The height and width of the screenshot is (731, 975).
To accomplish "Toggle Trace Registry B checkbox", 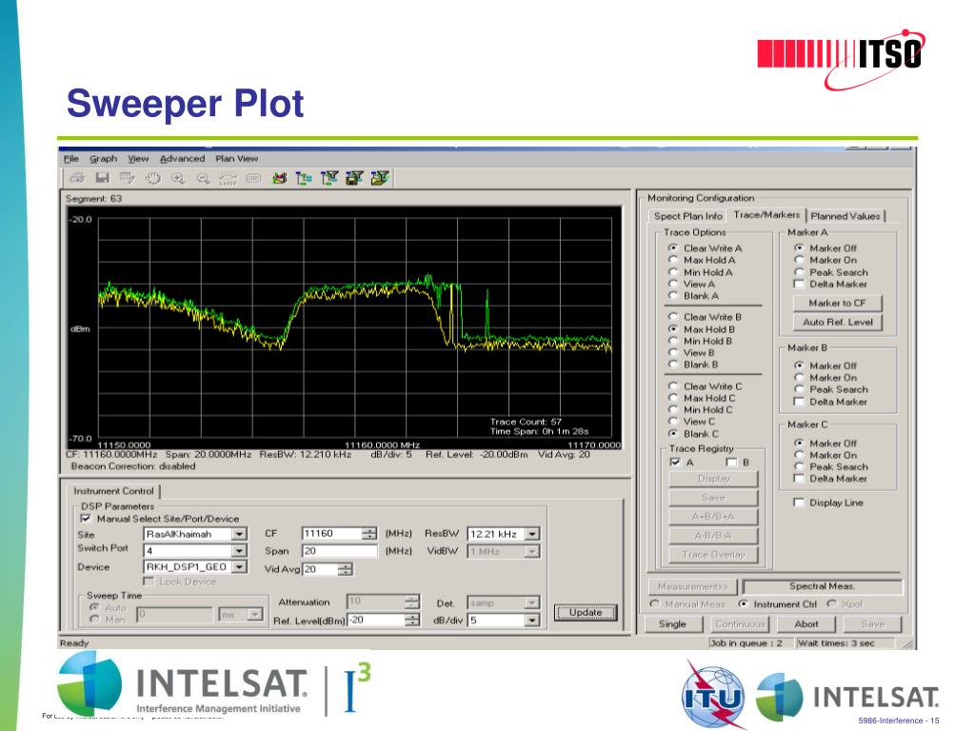I will pos(732,462).
